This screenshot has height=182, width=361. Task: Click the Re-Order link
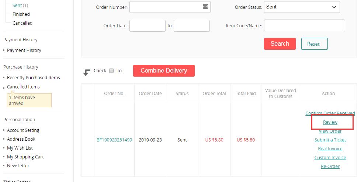point(330,167)
